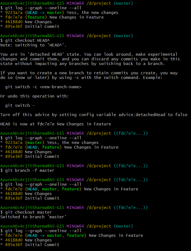
Task: Click the 'git branch -f master' command
Action: 30,170
